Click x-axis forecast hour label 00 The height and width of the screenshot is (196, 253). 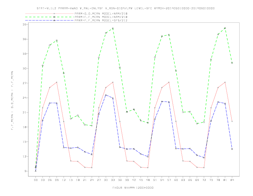click(x=36, y=180)
